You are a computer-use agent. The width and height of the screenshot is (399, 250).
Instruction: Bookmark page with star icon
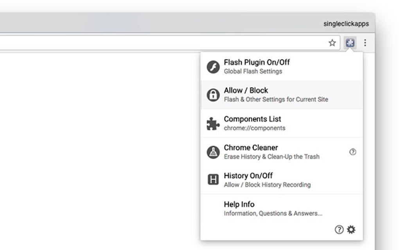(332, 43)
